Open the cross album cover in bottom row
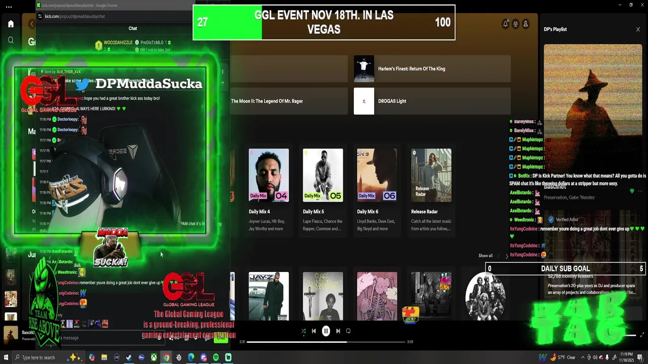 pyautogui.click(x=323, y=296)
